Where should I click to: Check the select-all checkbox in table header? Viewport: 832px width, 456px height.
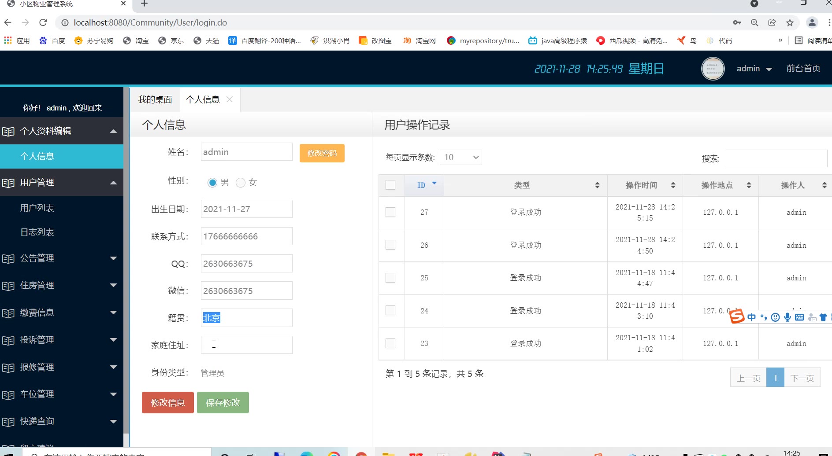coord(390,185)
